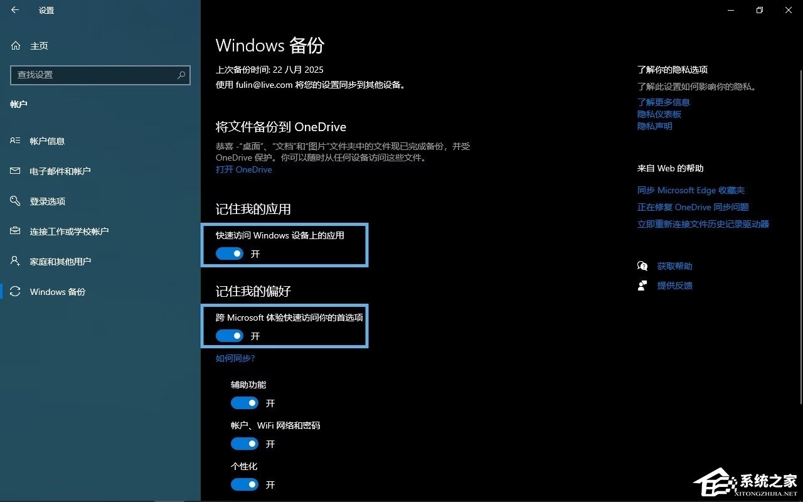Screen dimensions: 803x502
Task: Click 同步 Microsoft Edge 收藏夹 link
Action: [691, 190]
